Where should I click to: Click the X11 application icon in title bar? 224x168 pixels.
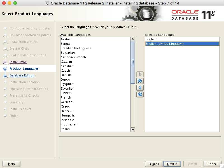point(46,3)
